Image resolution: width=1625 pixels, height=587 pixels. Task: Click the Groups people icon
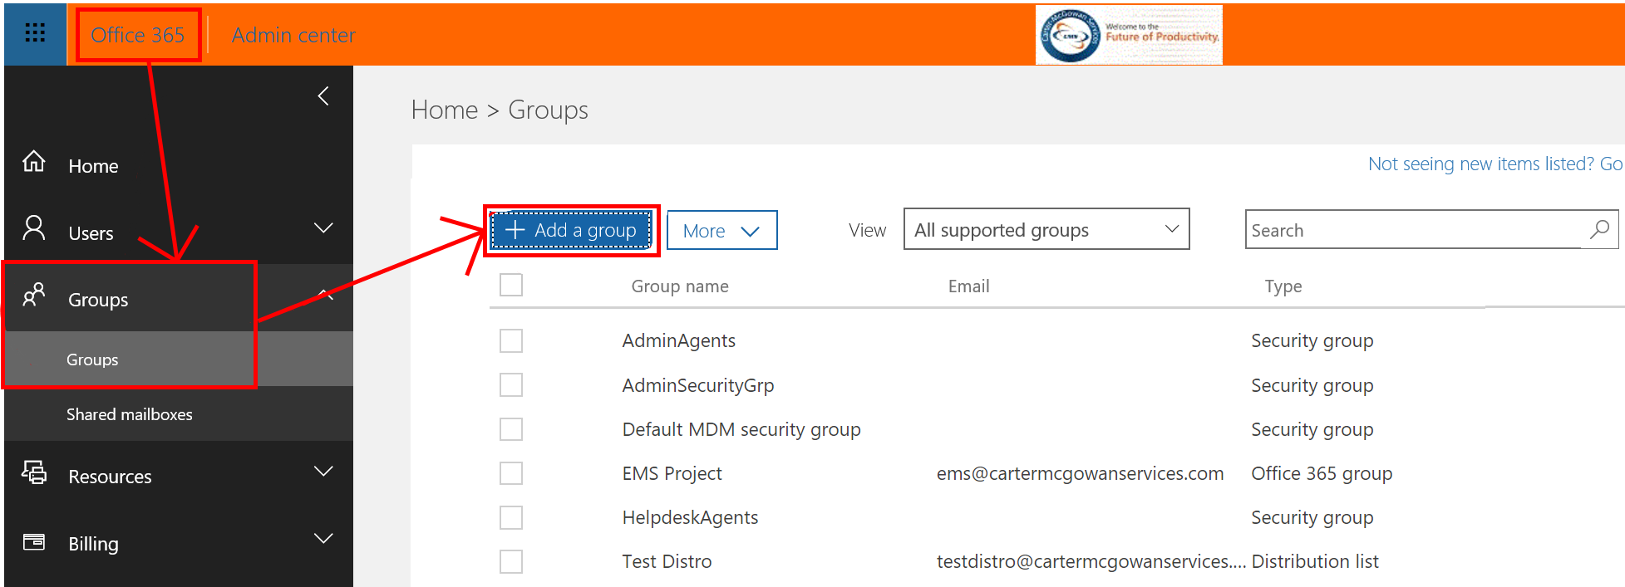[34, 294]
